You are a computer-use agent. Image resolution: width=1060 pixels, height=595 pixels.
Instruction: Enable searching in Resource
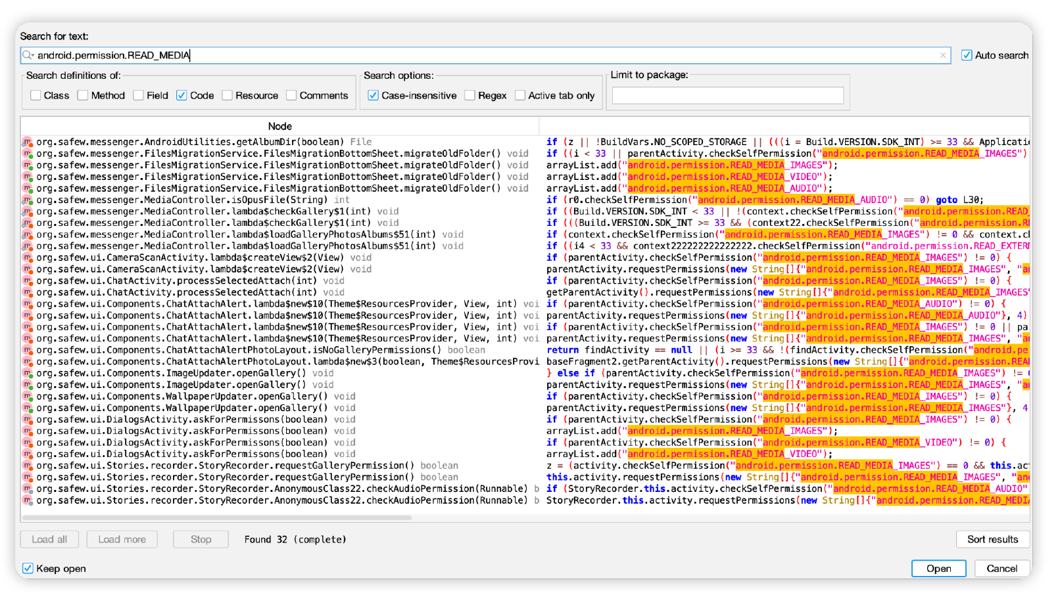click(x=228, y=95)
